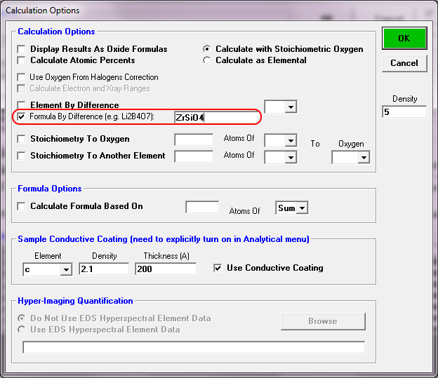Enable Display Results As Oxide Formulas
This screenshot has width=438, height=378.
(22, 49)
